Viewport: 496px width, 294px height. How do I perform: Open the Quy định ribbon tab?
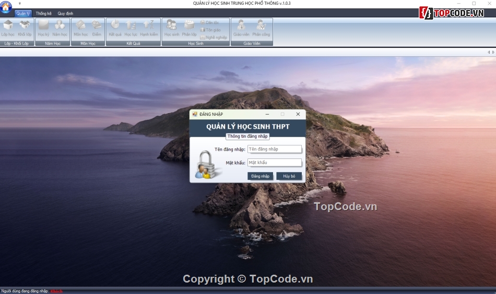click(65, 14)
